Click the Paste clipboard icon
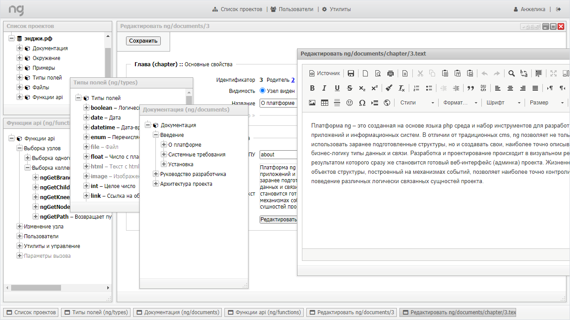570x320 pixels. [x=445, y=73]
